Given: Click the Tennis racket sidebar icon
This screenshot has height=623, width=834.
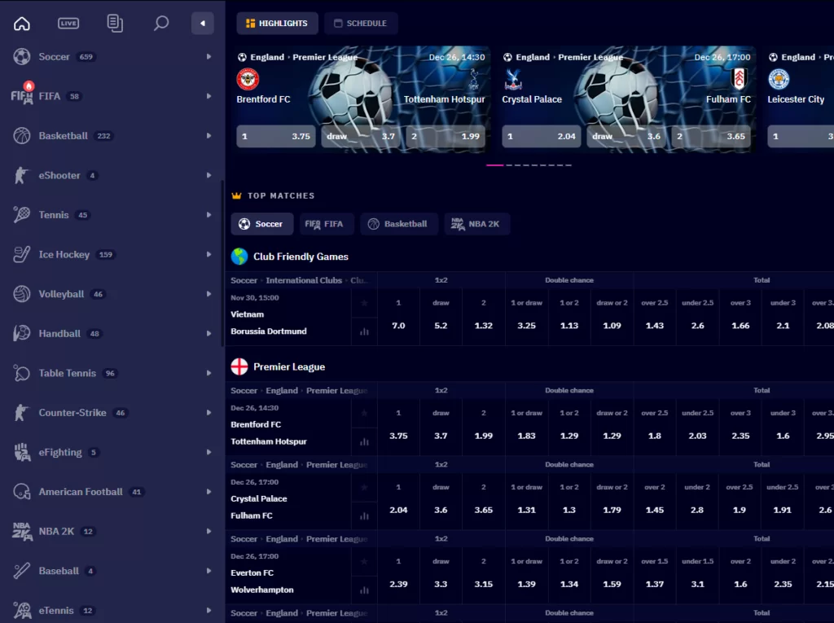Looking at the screenshot, I should point(22,214).
